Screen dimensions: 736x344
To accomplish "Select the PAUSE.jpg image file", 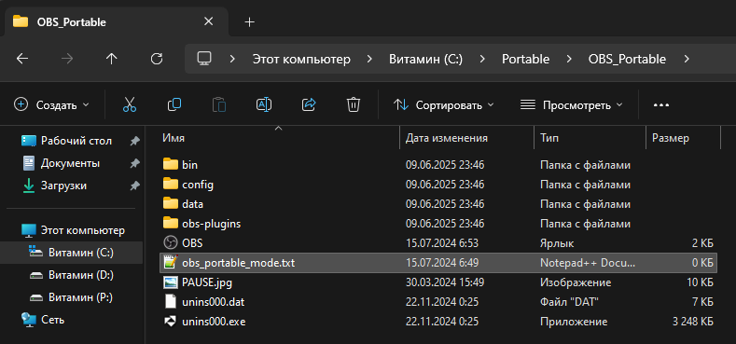I will tap(207, 282).
